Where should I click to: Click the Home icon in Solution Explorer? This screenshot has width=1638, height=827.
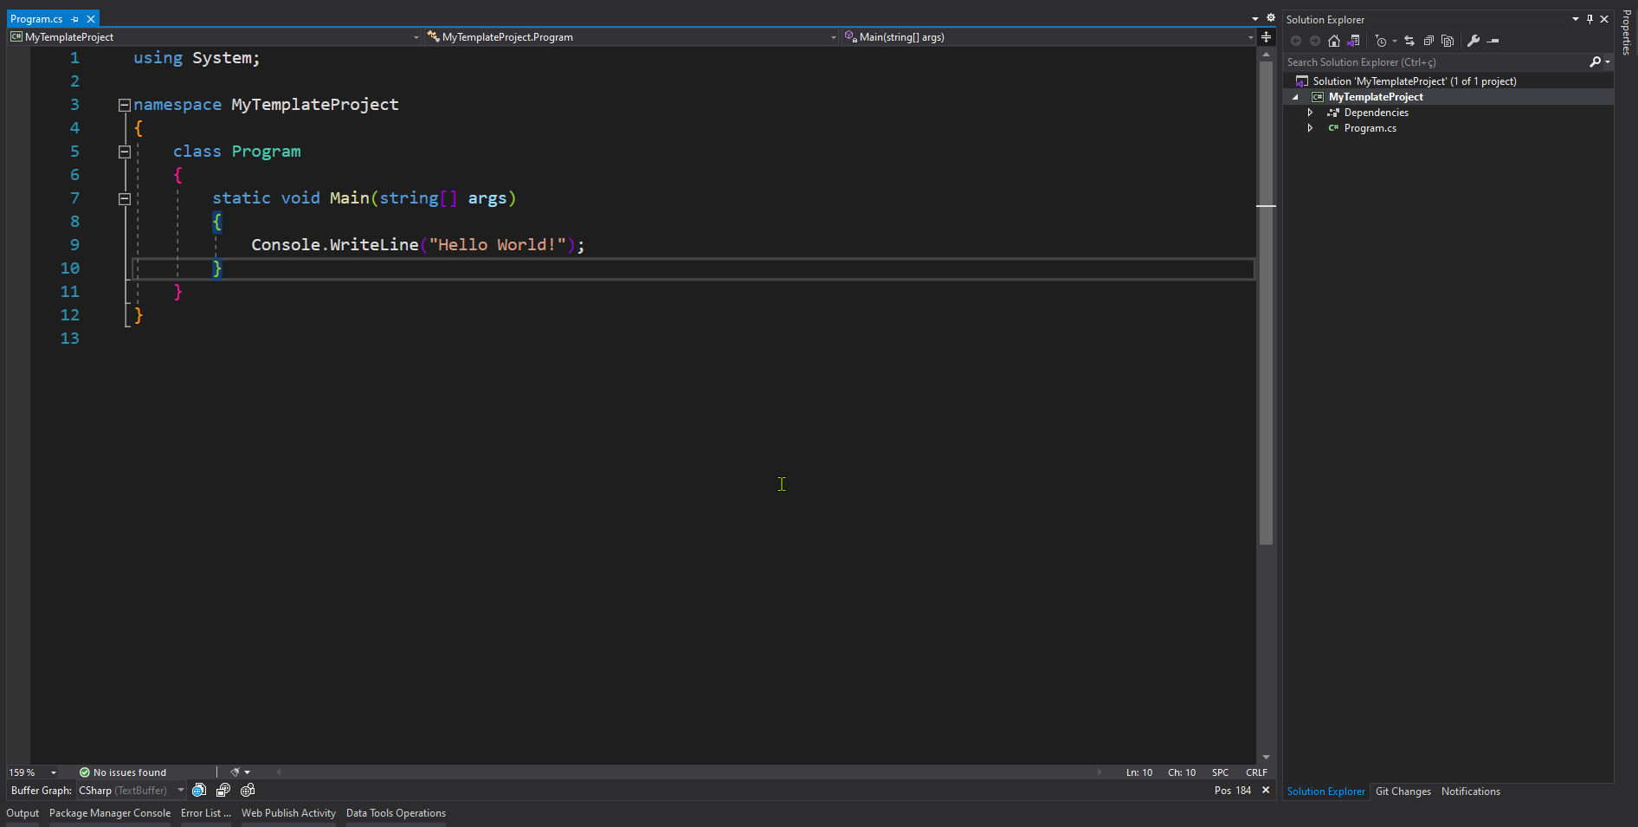pyautogui.click(x=1333, y=41)
